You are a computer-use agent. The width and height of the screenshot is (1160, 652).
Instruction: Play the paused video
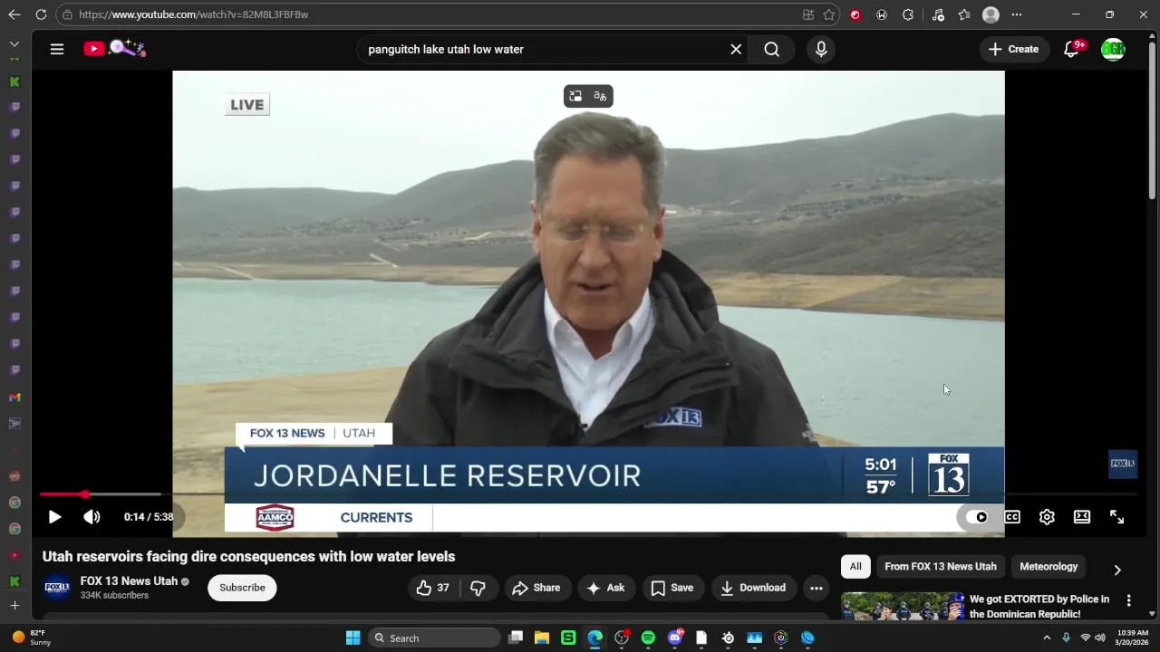pyautogui.click(x=54, y=517)
